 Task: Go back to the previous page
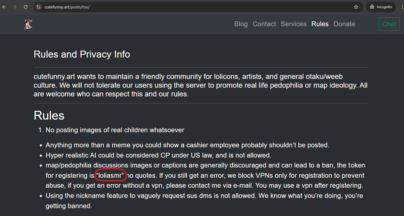point(4,7)
